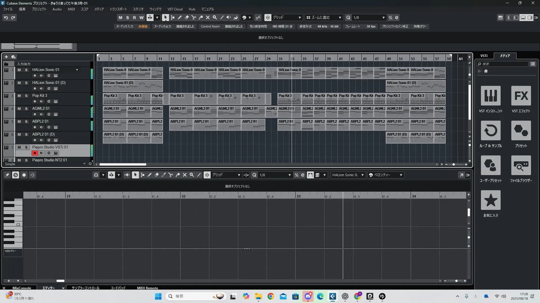Switch to the MixConsole tab
The height and width of the screenshot is (303, 540).
[x=22, y=288]
